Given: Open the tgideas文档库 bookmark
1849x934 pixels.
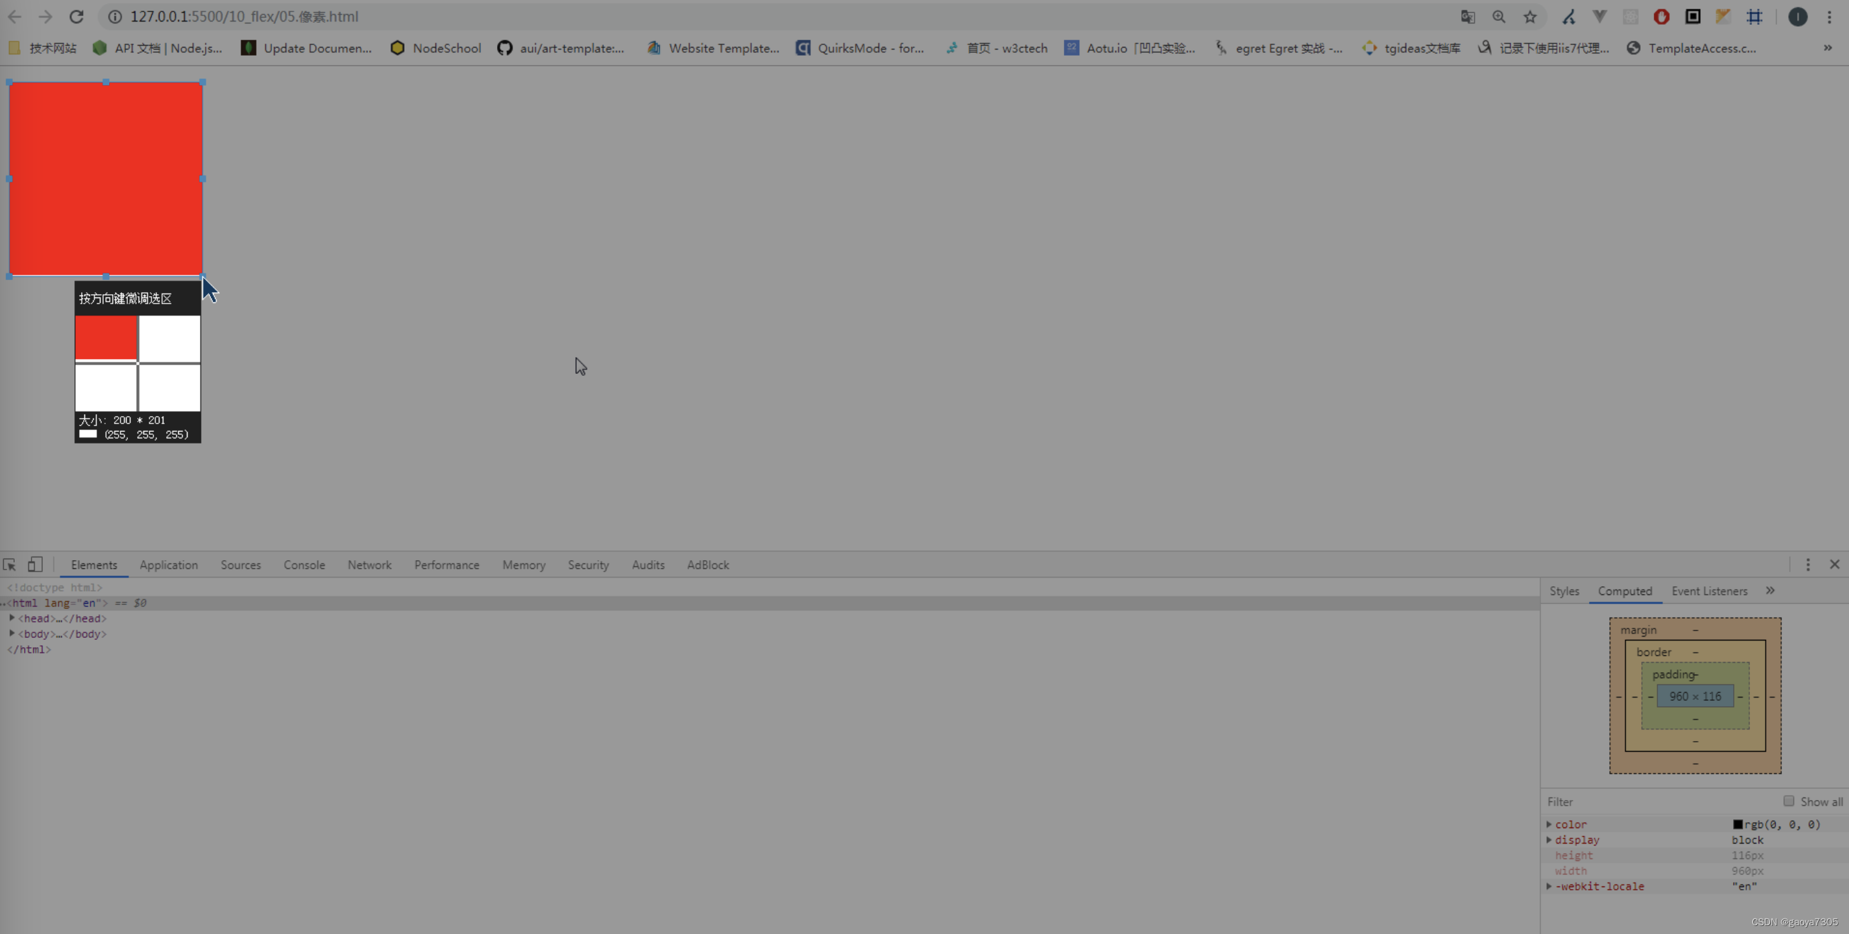Looking at the screenshot, I should coord(1411,48).
